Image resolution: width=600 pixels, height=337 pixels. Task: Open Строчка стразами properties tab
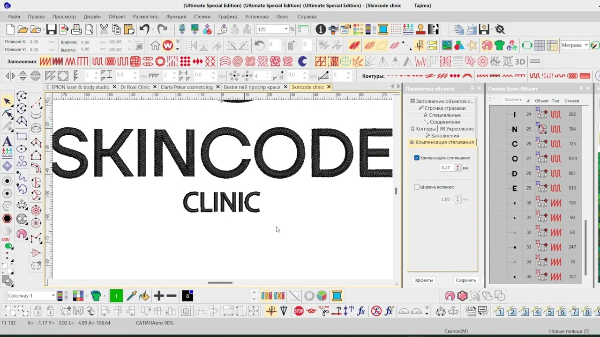[x=442, y=108]
